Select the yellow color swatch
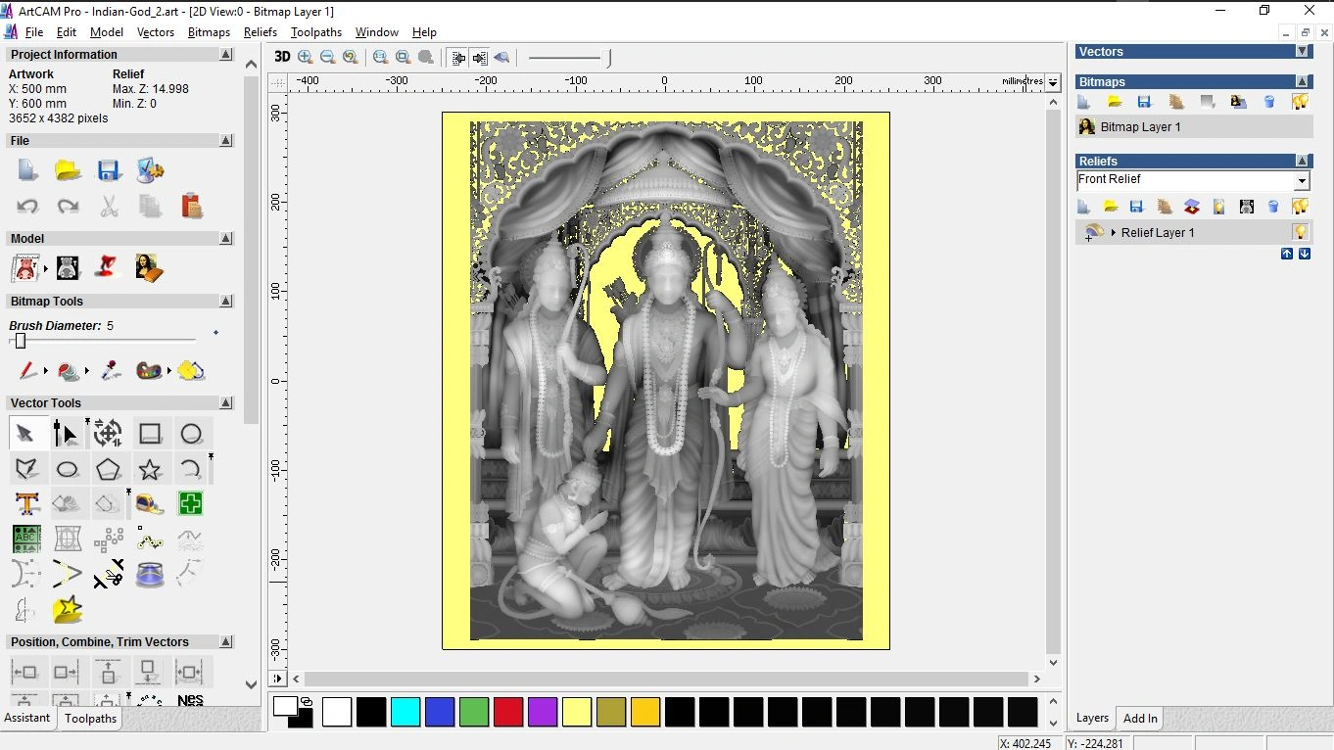This screenshot has width=1334, height=750. point(577,713)
